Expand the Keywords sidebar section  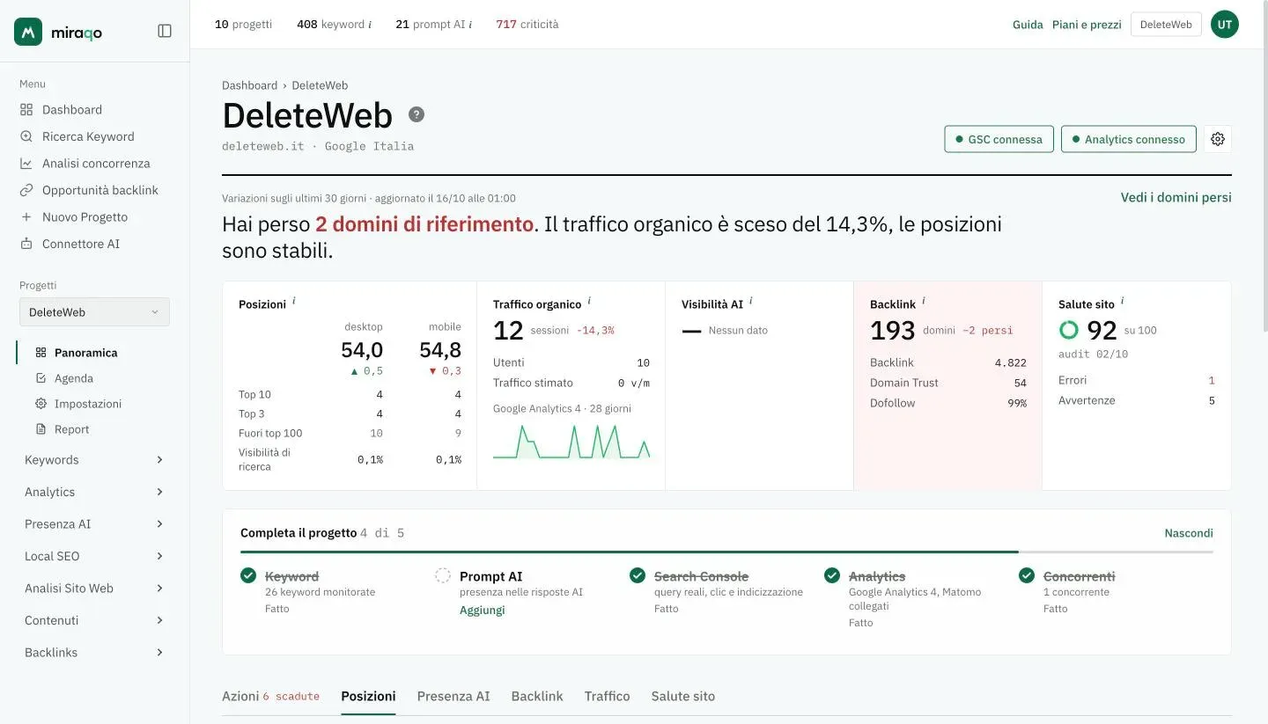[x=94, y=460]
